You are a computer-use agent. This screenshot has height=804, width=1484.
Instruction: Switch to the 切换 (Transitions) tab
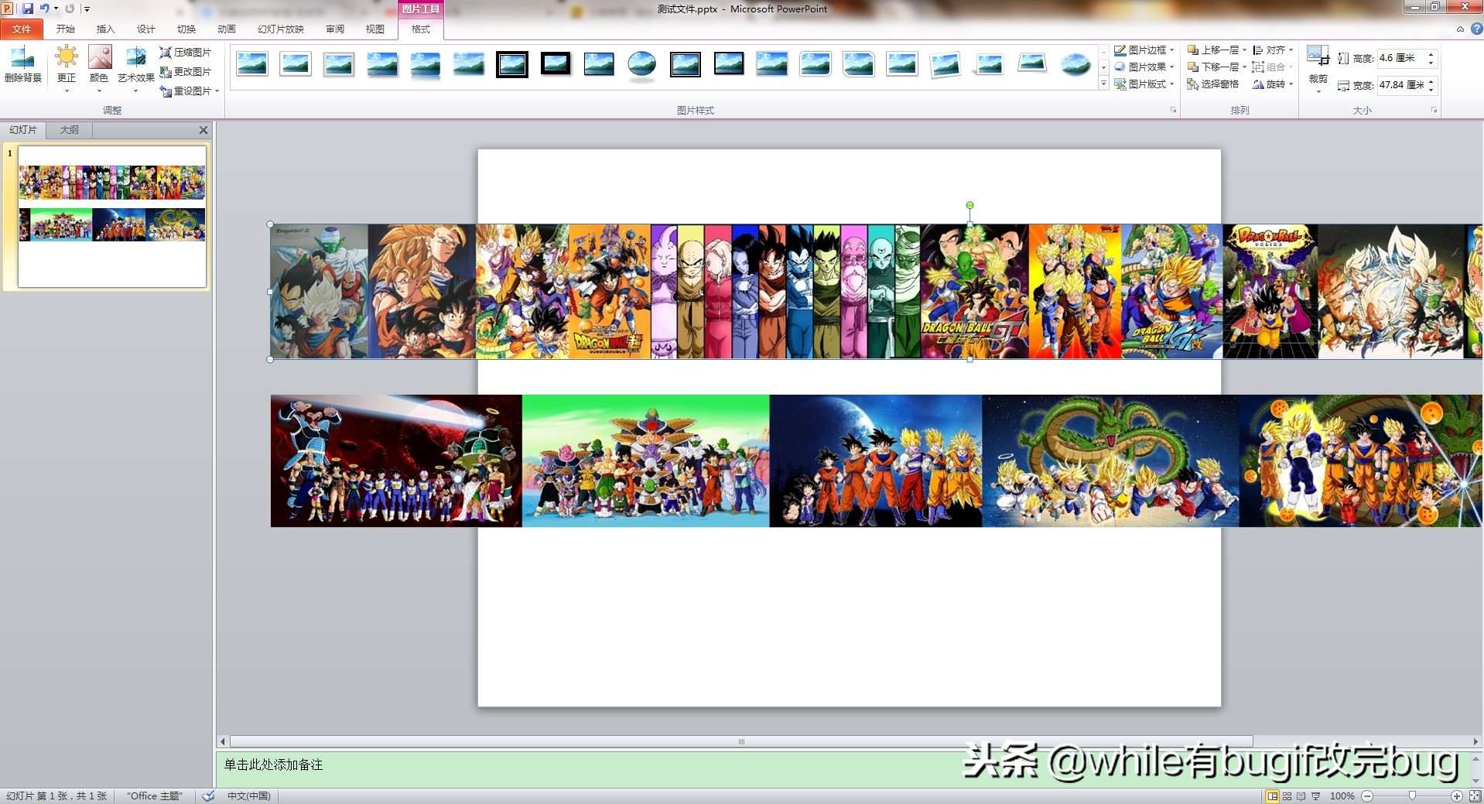pyautogui.click(x=186, y=29)
